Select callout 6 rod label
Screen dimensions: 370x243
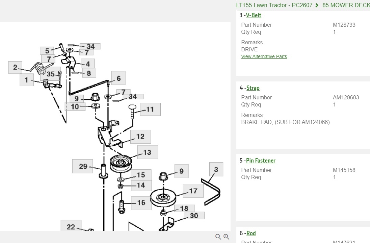[x=118, y=78]
